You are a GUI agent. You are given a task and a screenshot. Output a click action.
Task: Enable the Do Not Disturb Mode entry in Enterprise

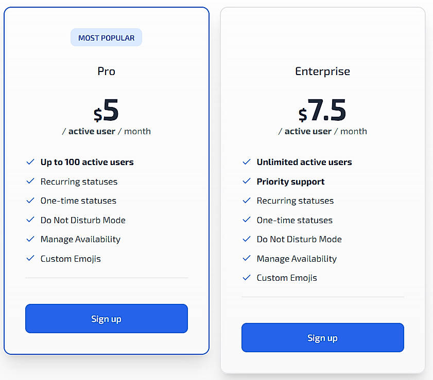[x=299, y=239]
